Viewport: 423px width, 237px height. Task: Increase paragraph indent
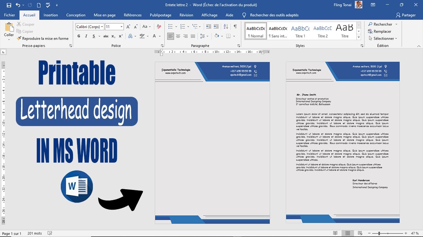coord(216,27)
